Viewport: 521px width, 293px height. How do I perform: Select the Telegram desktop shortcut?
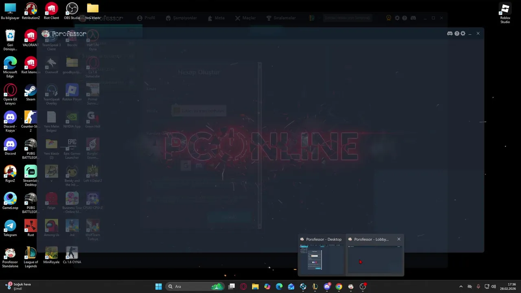(x=10, y=228)
